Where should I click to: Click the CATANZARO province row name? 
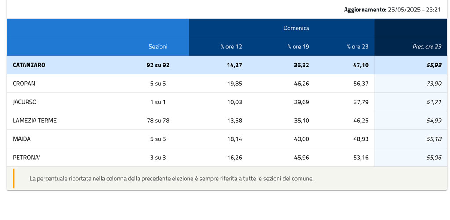(29, 65)
